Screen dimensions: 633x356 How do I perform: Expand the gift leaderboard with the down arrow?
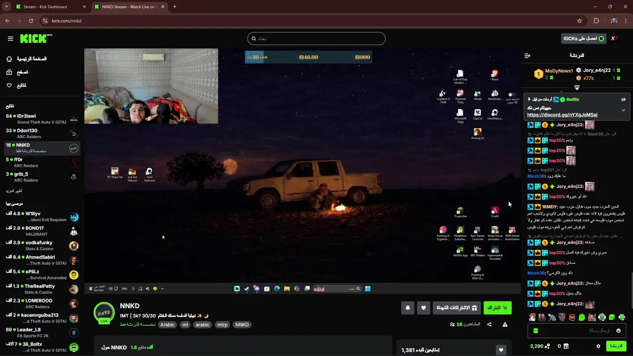point(577,88)
